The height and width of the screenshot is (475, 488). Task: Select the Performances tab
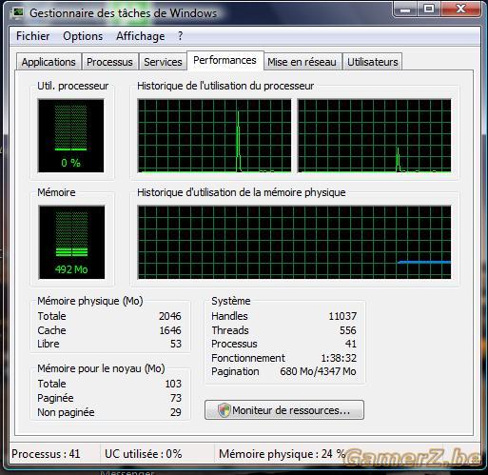tap(224, 60)
